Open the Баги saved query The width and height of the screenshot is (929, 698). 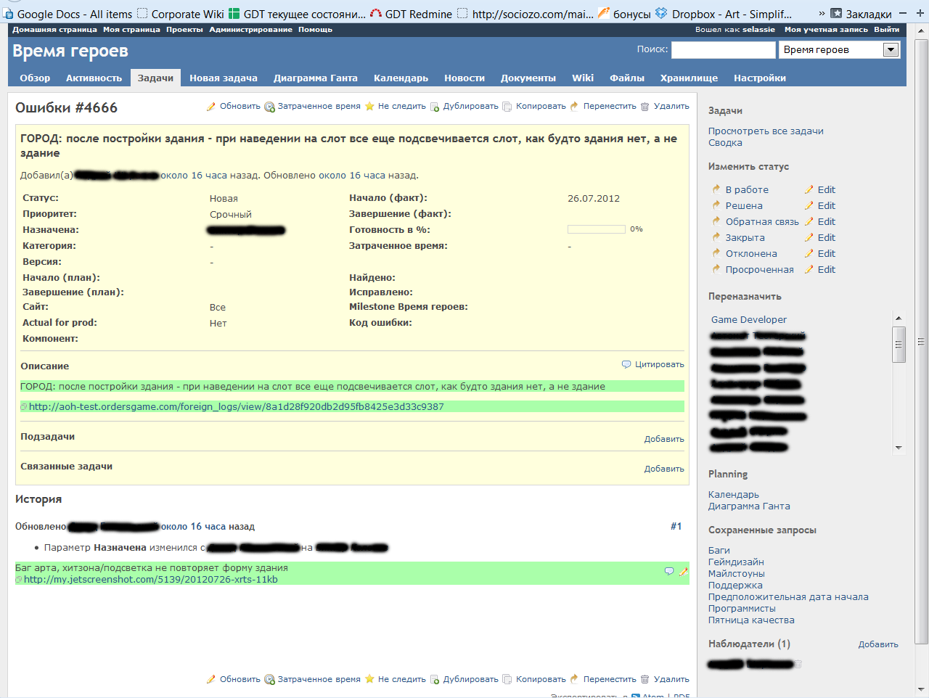pyautogui.click(x=719, y=551)
